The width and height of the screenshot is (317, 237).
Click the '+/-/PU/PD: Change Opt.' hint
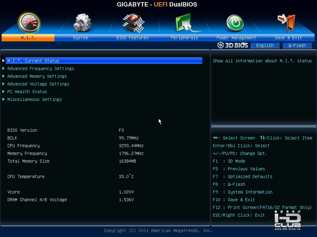pos(240,153)
